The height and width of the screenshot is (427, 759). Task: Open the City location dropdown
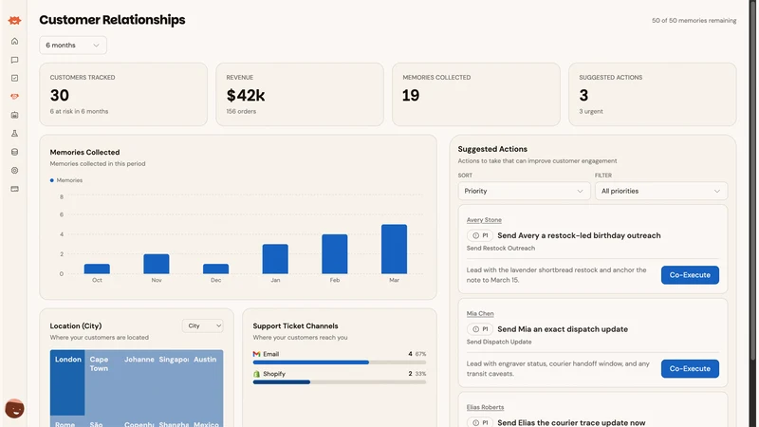pos(203,325)
